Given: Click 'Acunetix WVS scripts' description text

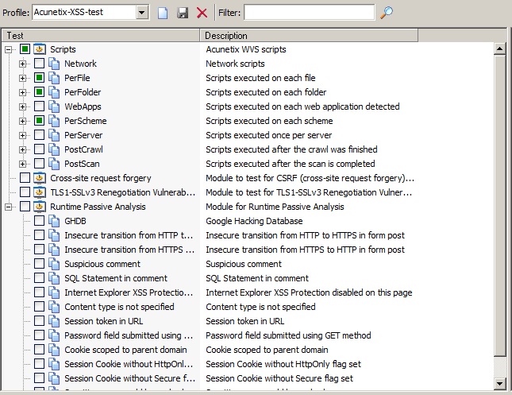Looking at the screenshot, I should point(246,49).
